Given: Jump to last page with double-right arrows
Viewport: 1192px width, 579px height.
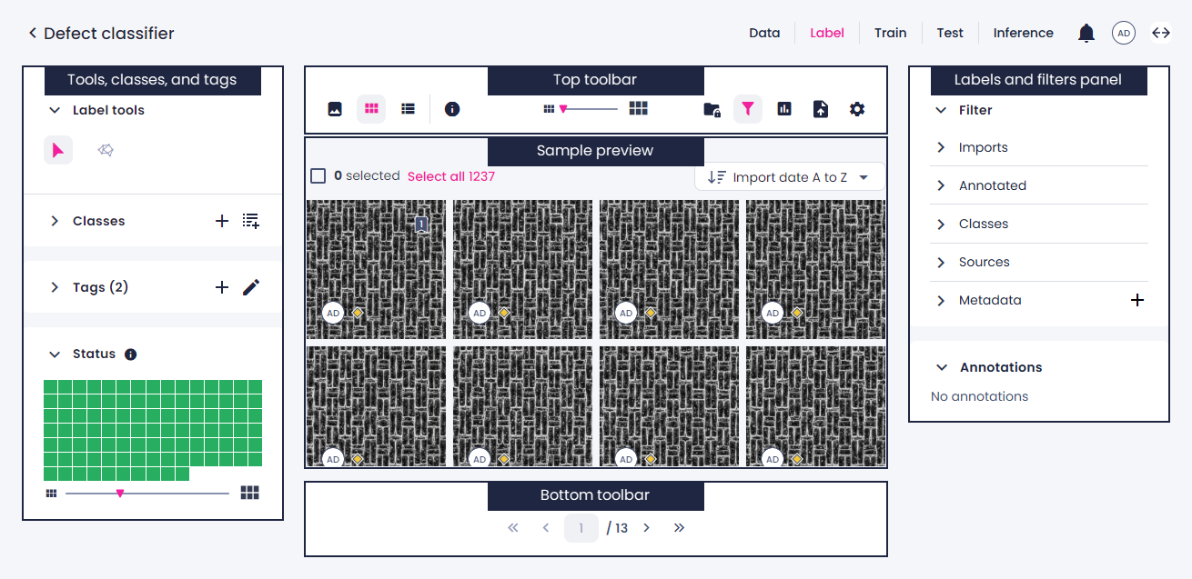Looking at the screenshot, I should (x=679, y=528).
